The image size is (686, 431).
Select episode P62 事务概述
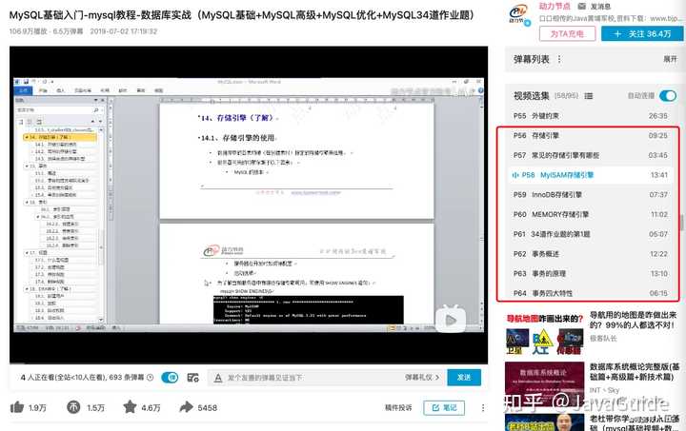591,254
